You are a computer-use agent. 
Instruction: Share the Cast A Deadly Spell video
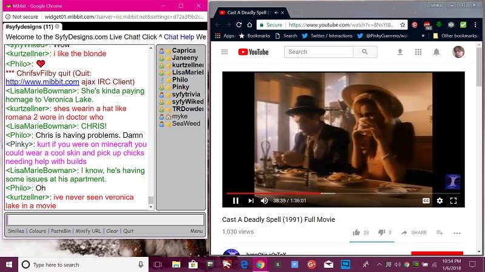[x=414, y=233]
